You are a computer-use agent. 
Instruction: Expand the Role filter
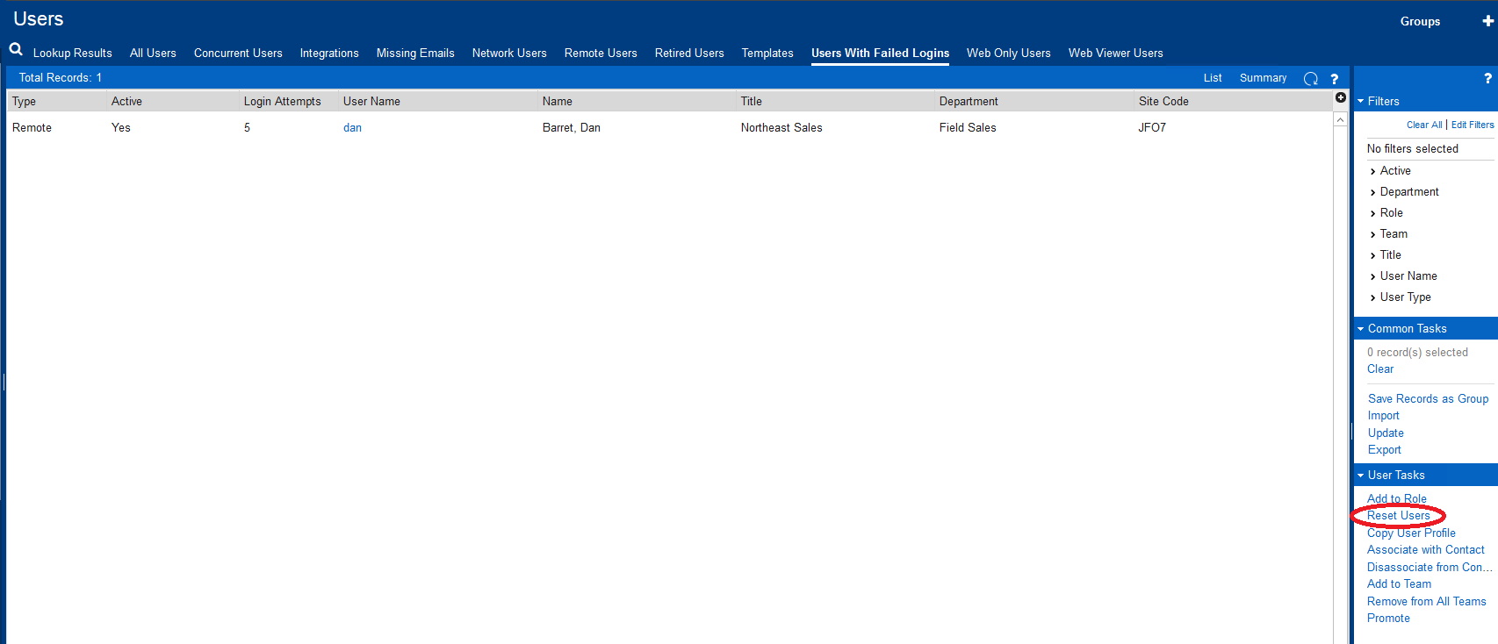point(1373,213)
